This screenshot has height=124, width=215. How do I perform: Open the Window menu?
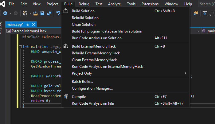(171, 4)
